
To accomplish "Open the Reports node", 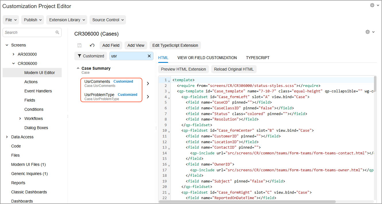I will (18, 183).
